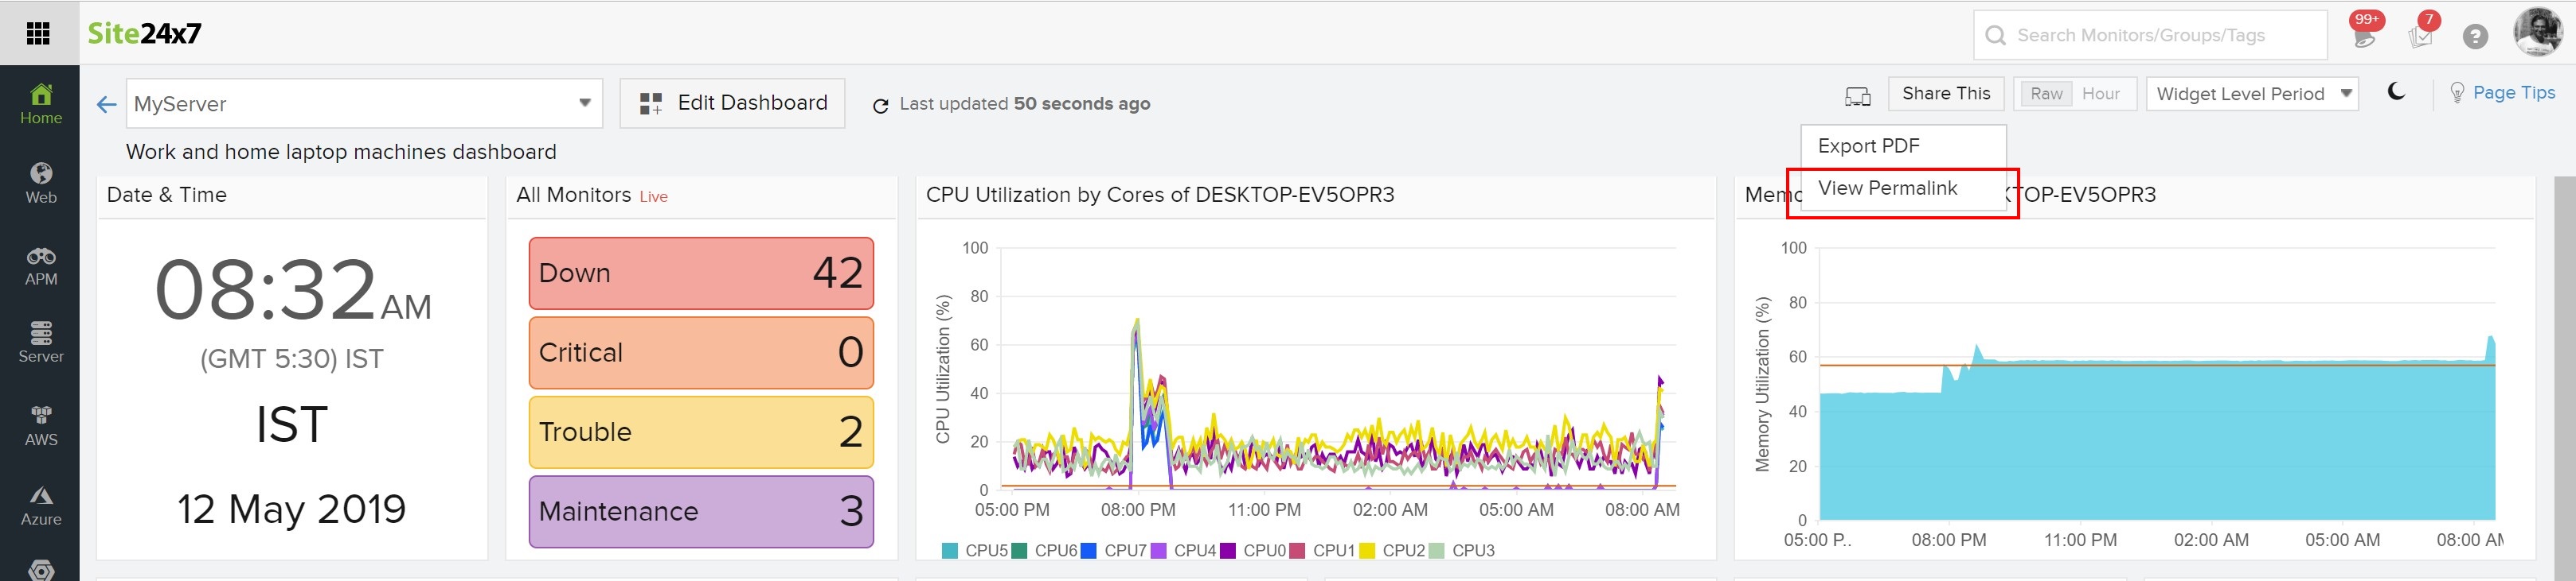Screen dimensions: 2576x581
Task: Click the Site24x7 logo
Action: [x=144, y=34]
